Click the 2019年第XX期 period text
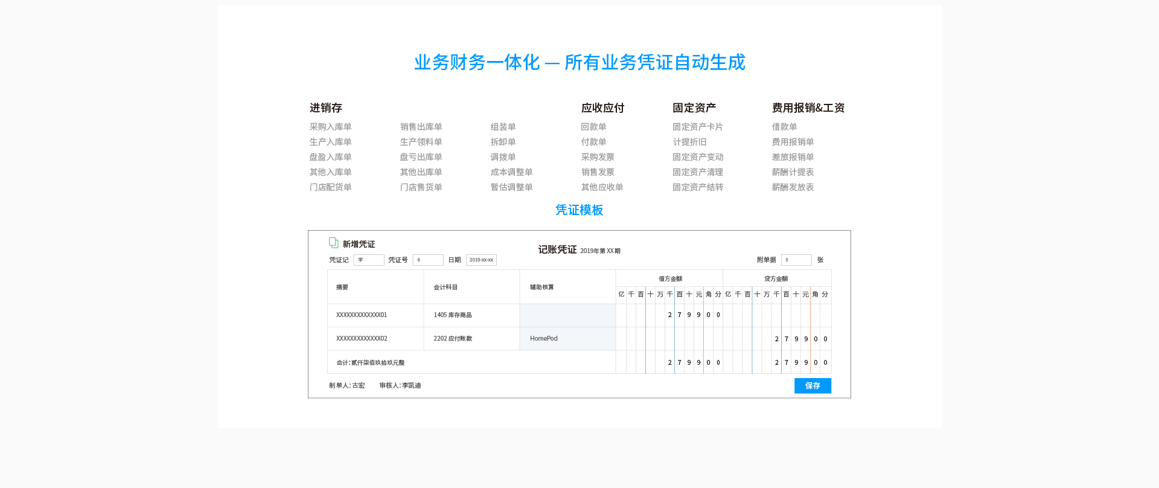The height and width of the screenshot is (488, 1159). pos(601,251)
